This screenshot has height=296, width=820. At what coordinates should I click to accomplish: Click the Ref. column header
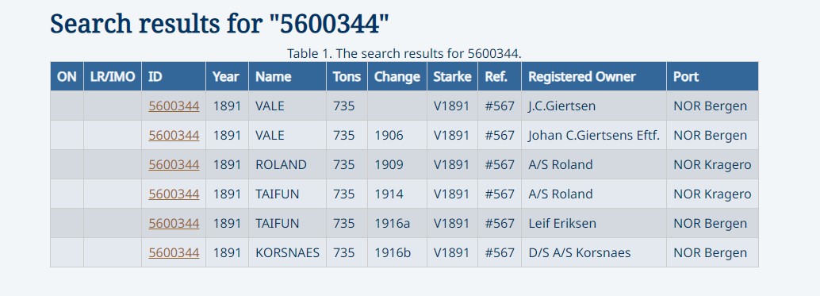click(x=500, y=76)
